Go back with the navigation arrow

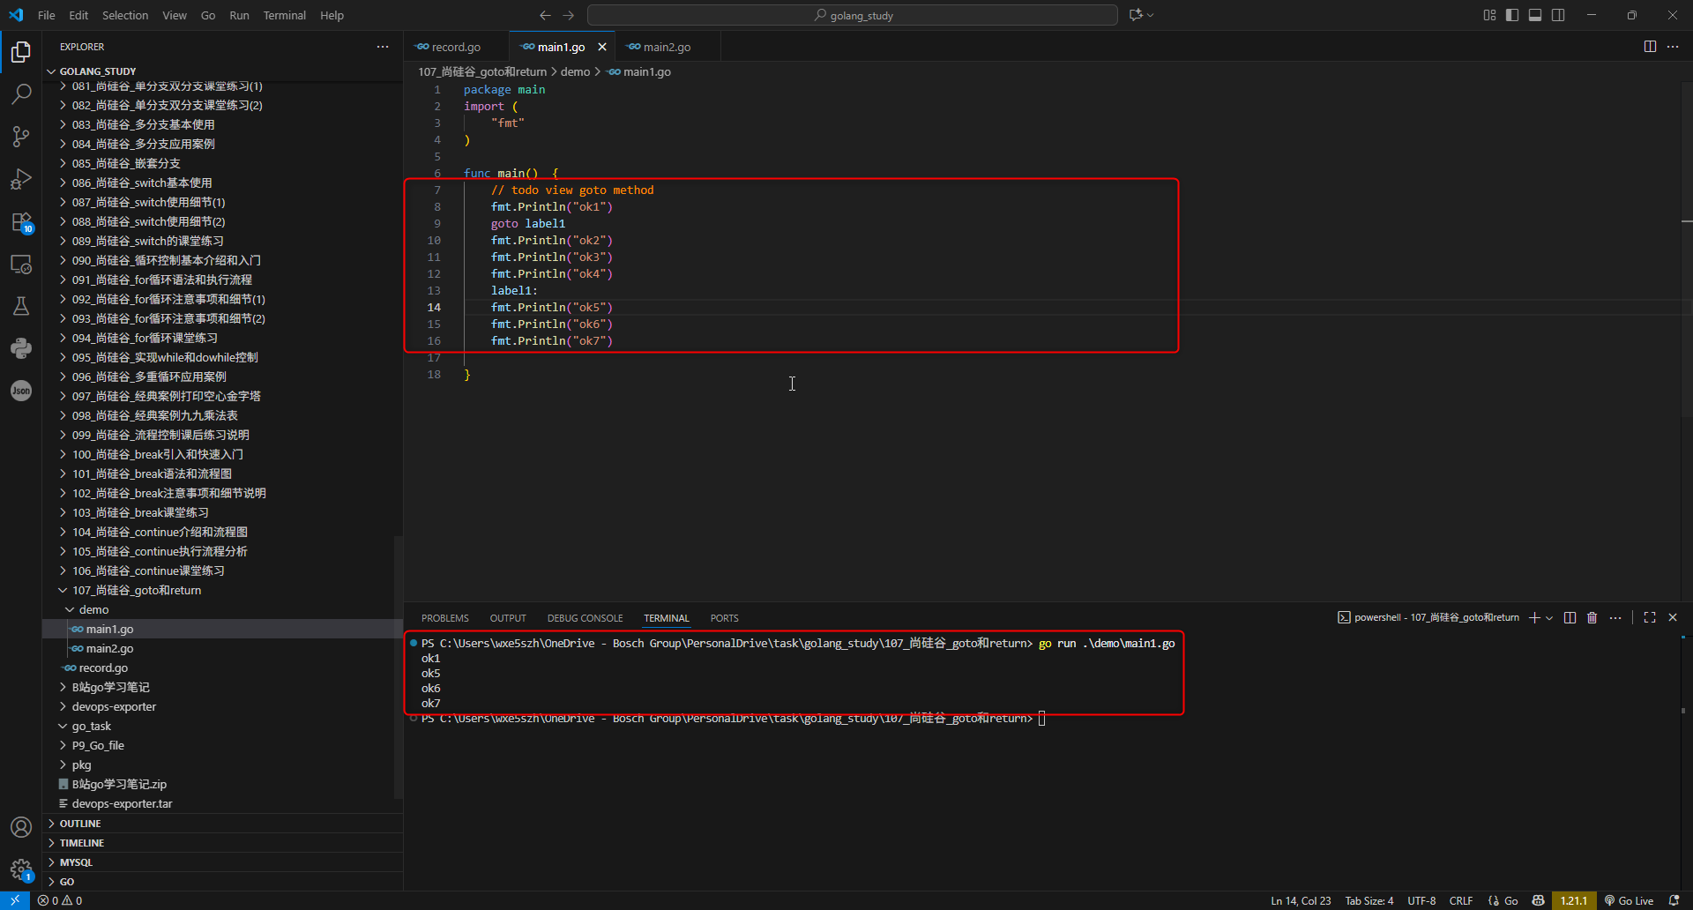coord(545,15)
